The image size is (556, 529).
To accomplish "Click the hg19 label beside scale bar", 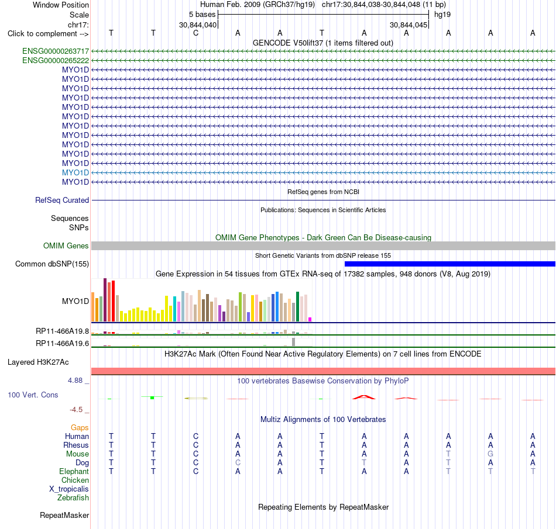I will point(442,15).
